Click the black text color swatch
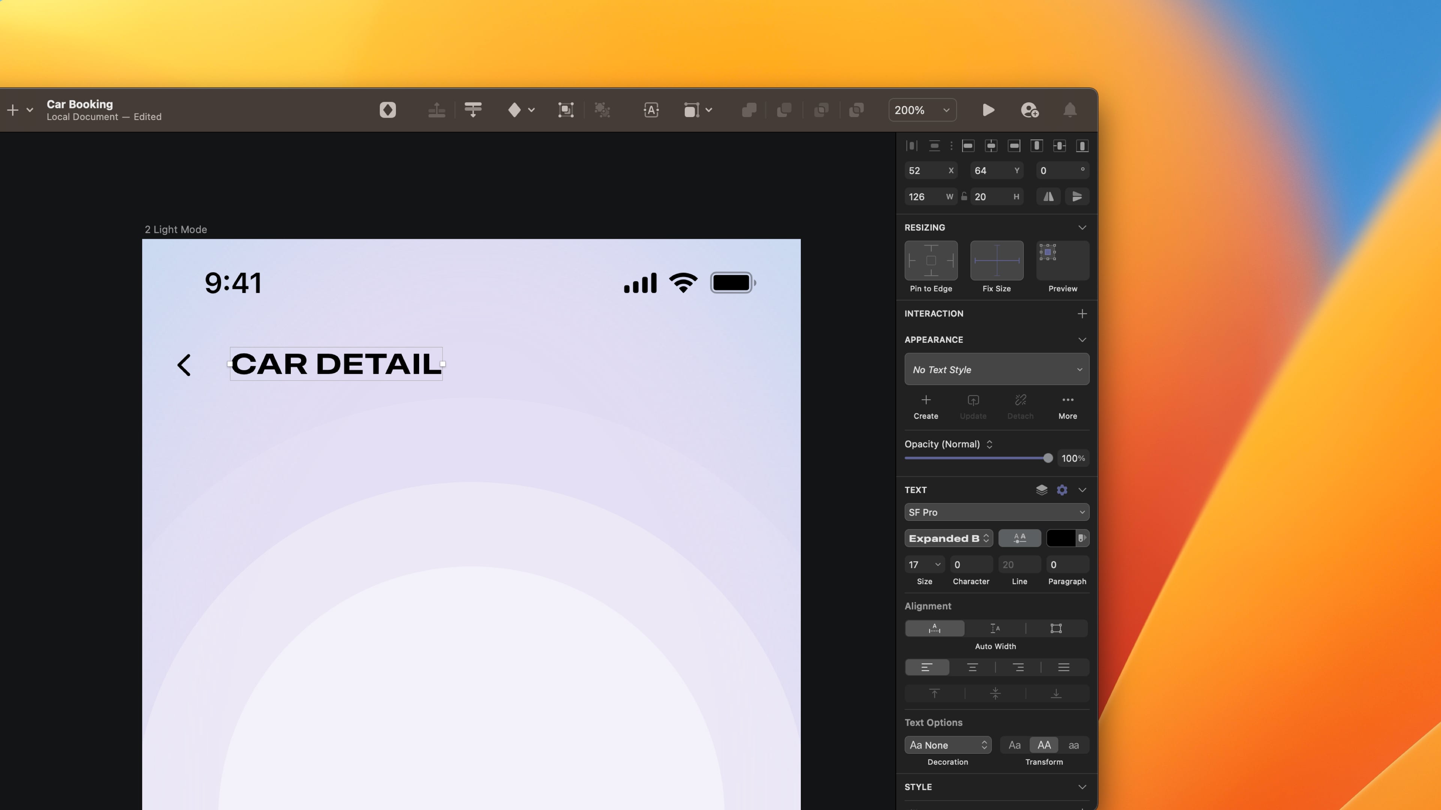Screen dimensions: 1441x810 pyautogui.click(x=1060, y=538)
